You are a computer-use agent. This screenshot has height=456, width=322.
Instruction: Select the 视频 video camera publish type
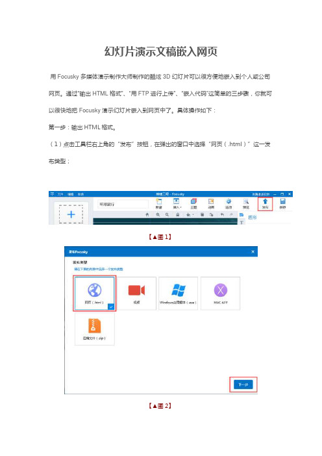[136, 293]
